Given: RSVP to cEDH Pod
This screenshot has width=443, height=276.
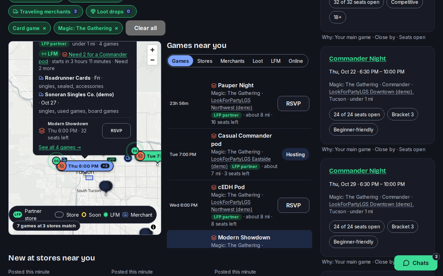Looking at the screenshot, I should tap(293, 205).
